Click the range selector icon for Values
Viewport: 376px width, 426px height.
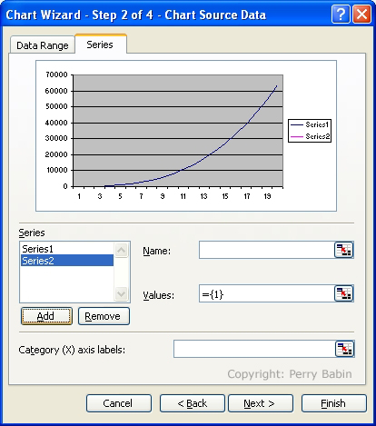pyautogui.click(x=343, y=293)
